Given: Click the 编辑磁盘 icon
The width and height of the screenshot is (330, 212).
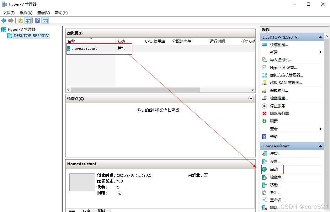Looking at the screenshot, I should pos(264,91).
